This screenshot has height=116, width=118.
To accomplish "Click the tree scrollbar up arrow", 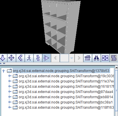I will (117, 68).
